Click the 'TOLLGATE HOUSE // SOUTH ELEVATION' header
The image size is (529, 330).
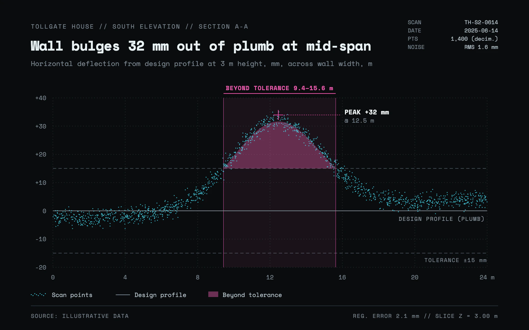click(105, 27)
